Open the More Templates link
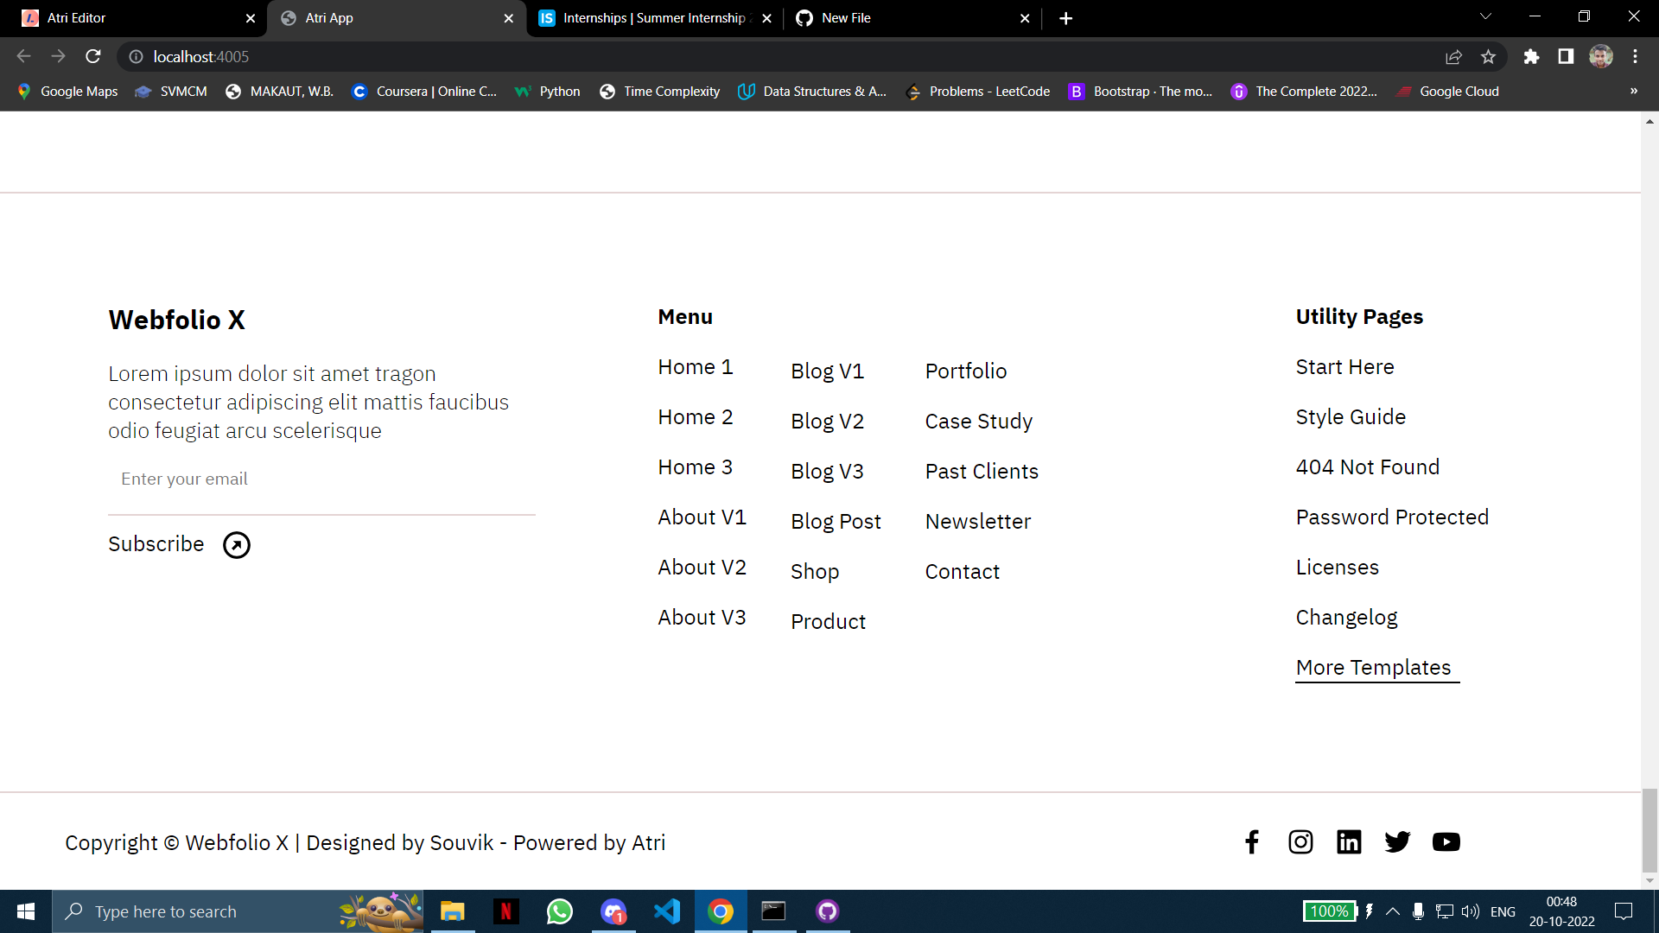The image size is (1659, 933). tap(1376, 667)
